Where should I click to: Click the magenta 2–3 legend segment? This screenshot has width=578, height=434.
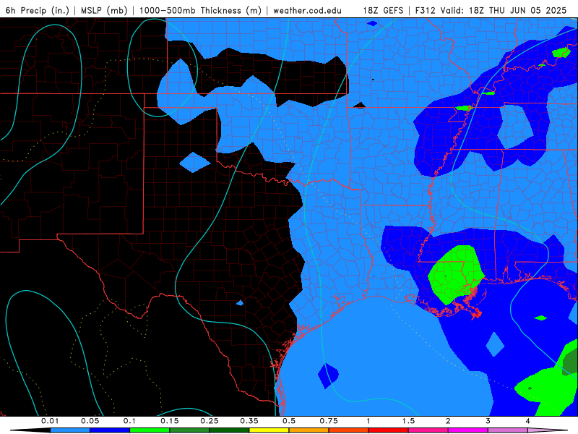tap(468, 430)
